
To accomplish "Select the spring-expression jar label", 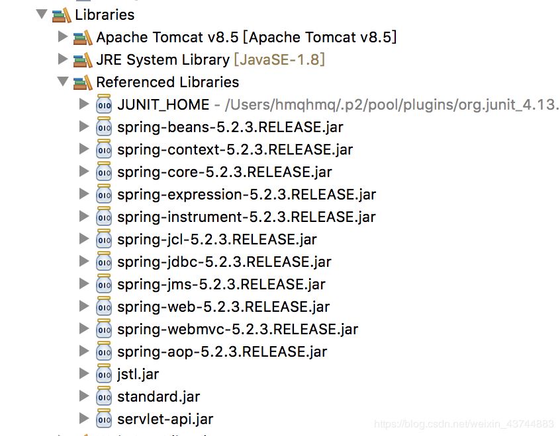I will click(x=246, y=194).
